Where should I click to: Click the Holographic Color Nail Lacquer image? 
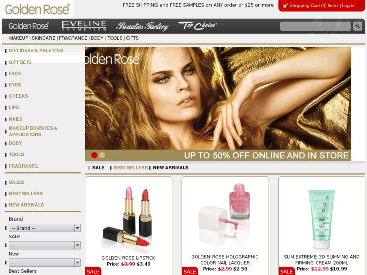[x=225, y=214]
